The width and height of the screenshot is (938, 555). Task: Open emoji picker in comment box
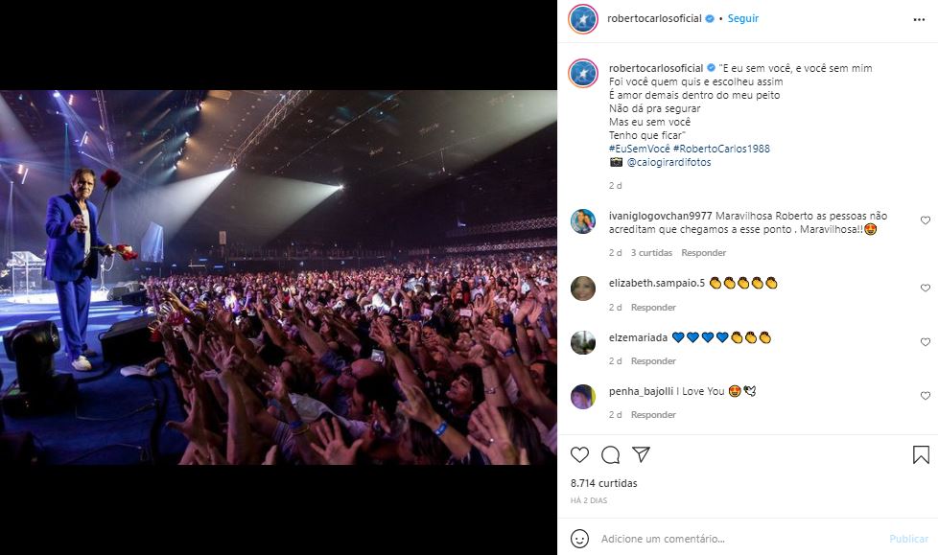579,538
